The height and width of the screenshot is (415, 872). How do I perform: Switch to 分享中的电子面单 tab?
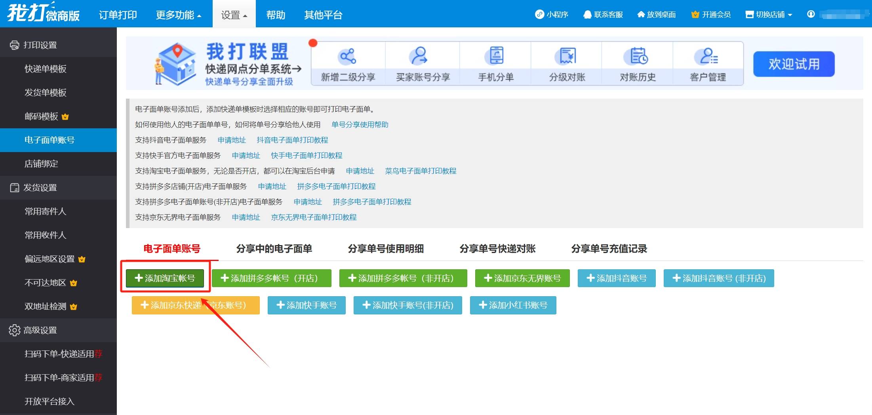point(274,249)
